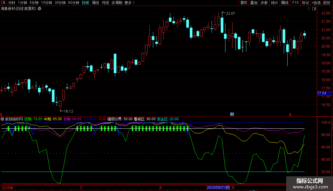Click the 2025年 label on time axis
The height and width of the screenshot is (191, 333).
[x=7, y=187]
